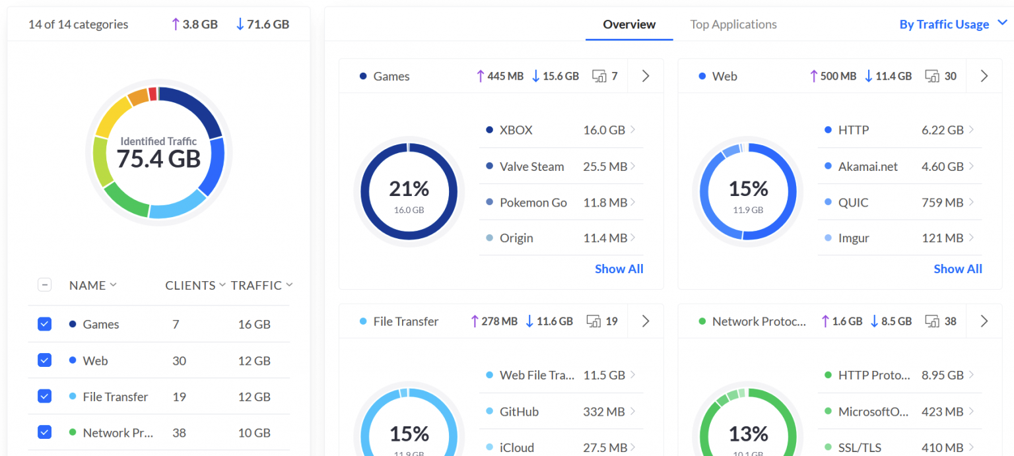This screenshot has width=1014, height=456.
Task: Click the total download arrow icon showing 71.6 GB
Action: pos(240,24)
